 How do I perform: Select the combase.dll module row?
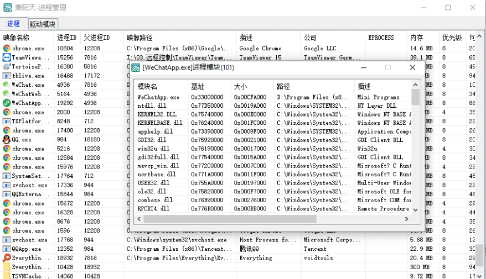(x=273, y=200)
